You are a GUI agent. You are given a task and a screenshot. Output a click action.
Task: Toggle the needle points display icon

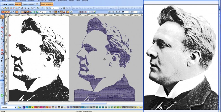tap(17, 12)
